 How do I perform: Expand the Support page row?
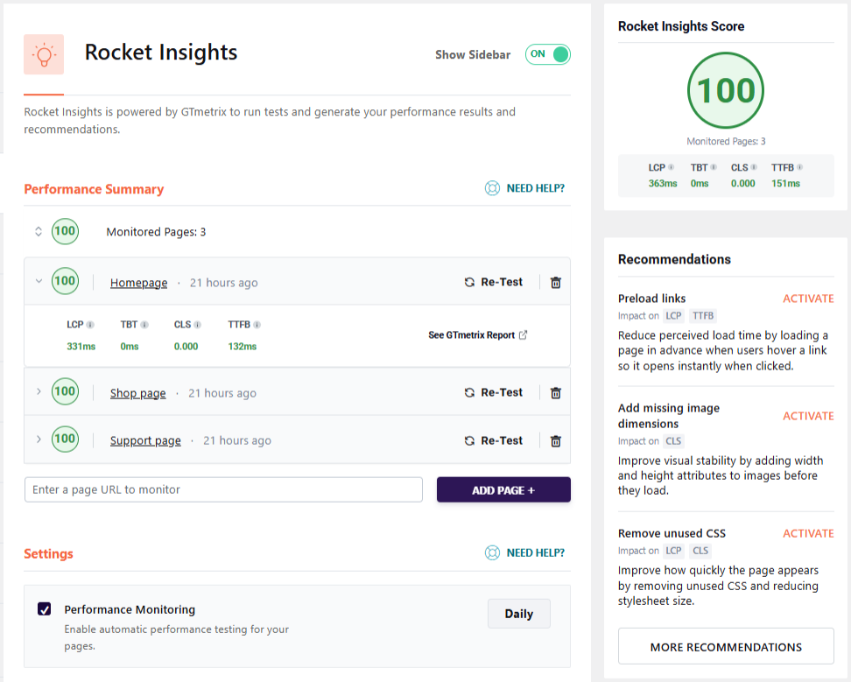click(x=39, y=439)
